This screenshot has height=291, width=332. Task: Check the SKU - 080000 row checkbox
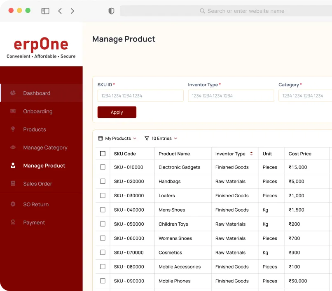(x=103, y=267)
